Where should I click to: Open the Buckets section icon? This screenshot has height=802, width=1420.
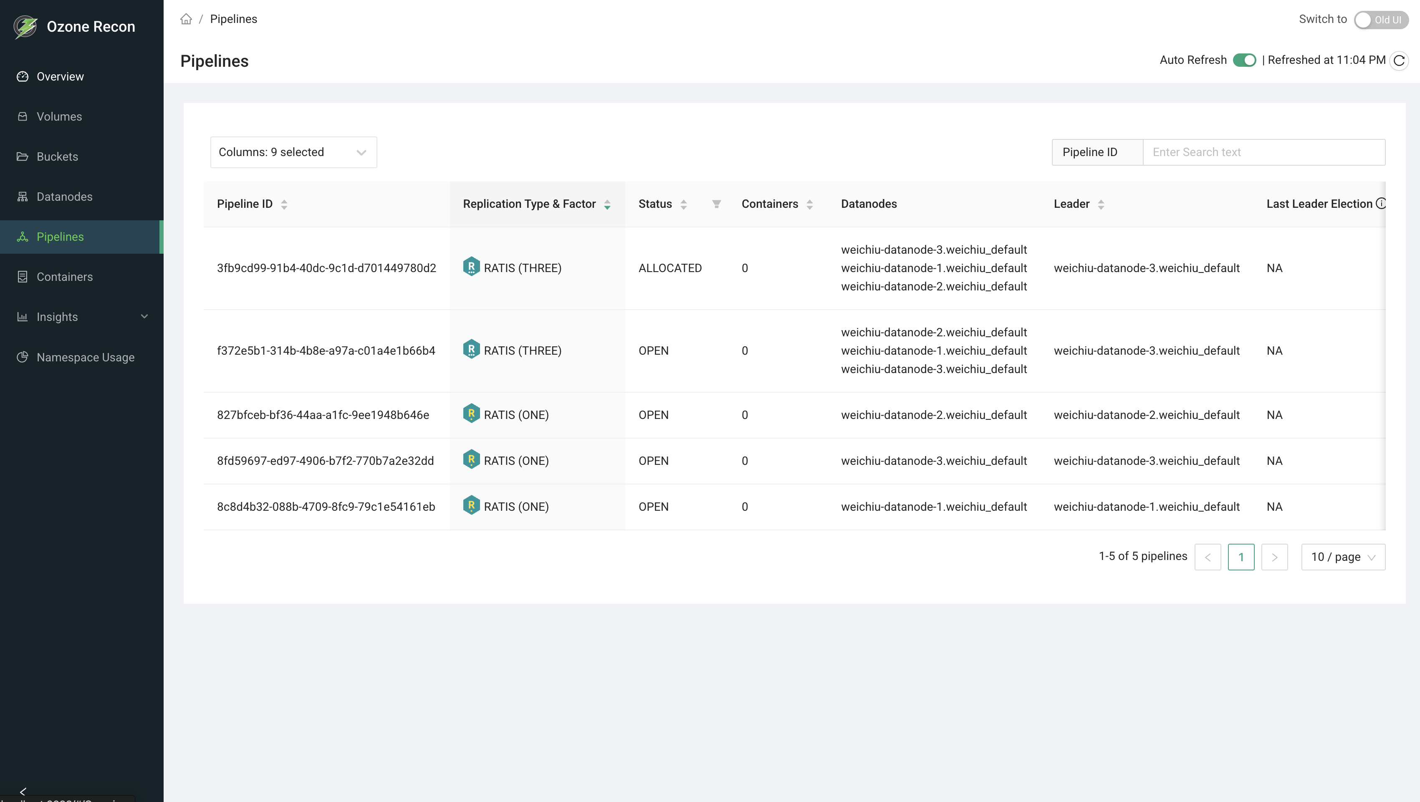[x=23, y=156]
